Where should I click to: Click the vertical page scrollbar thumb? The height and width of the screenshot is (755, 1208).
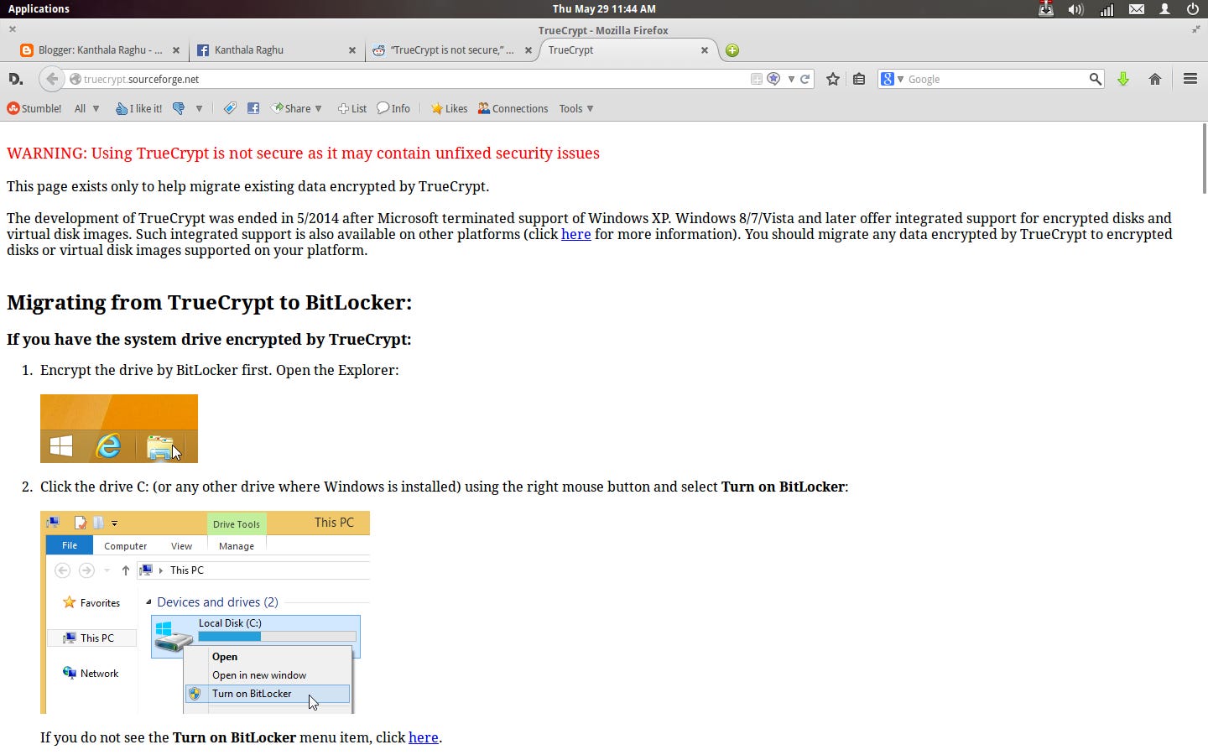coord(1205,159)
